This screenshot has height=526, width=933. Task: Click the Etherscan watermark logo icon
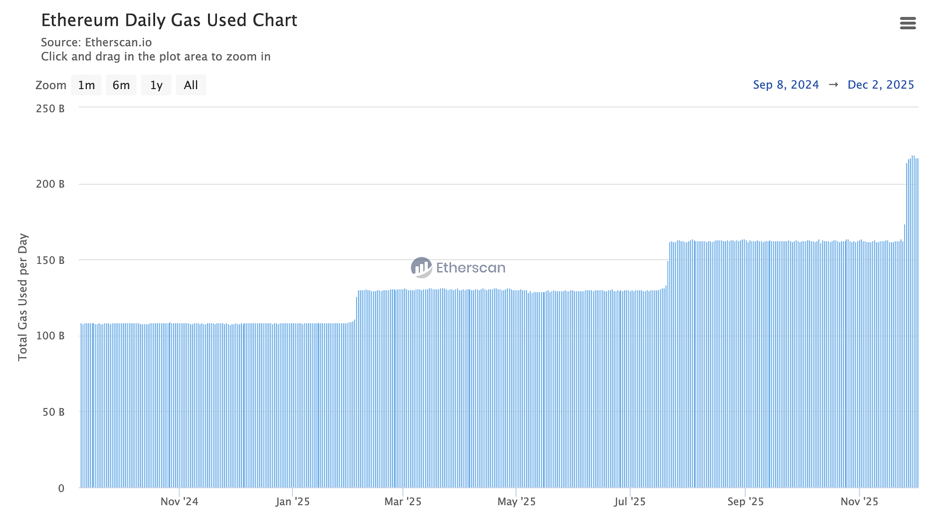click(x=421, y=267)
